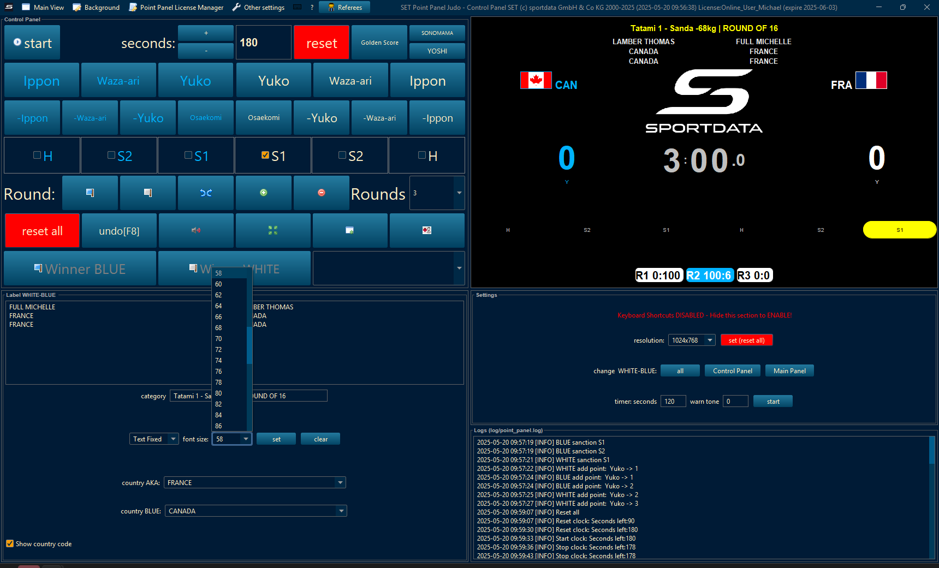Collapse the font size dropdown arrow
The height and width of the screenshot is (568, 939).
pyautogui.click(x=246, y=439)
